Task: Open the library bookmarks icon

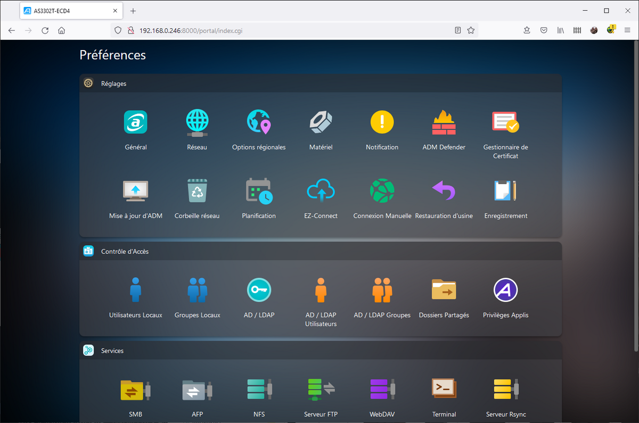Action: [560, 30]
